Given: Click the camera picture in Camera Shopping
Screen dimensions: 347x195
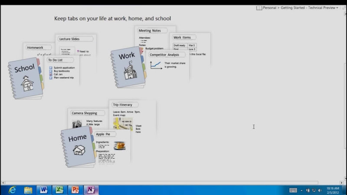Looking at the screenshot, I should tap(77, 124).
